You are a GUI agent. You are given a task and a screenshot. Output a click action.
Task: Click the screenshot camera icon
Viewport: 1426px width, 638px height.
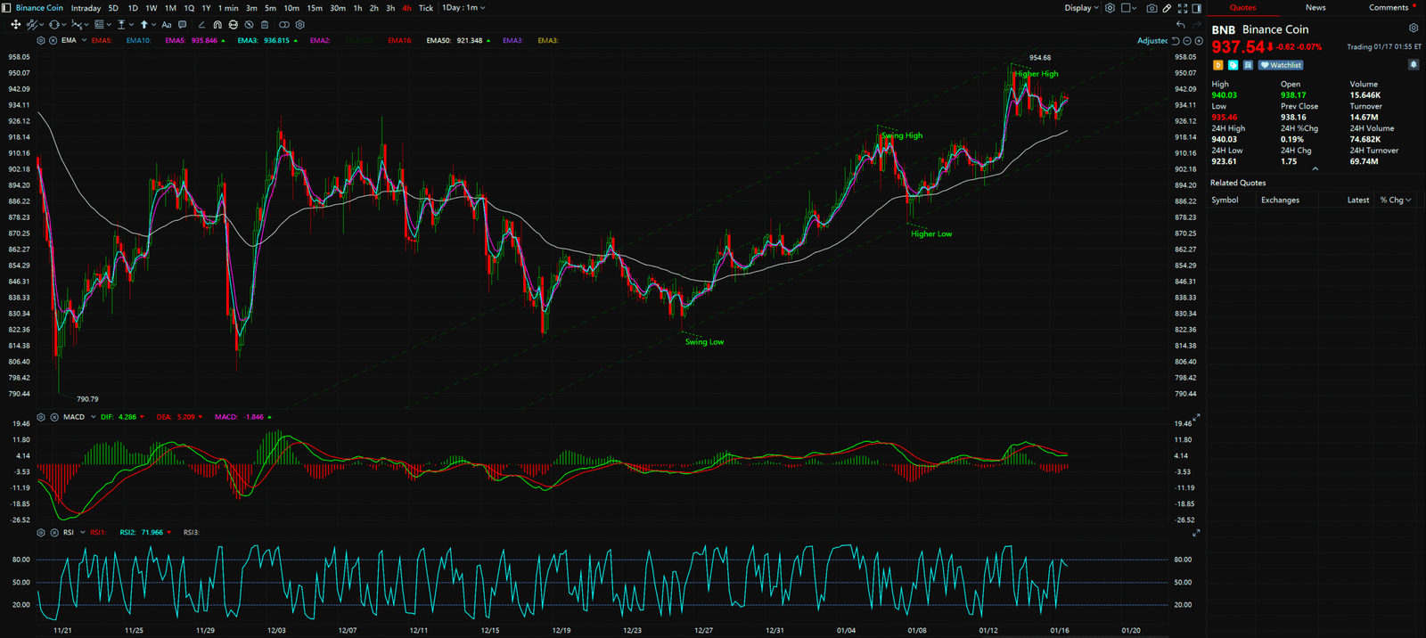coord(1151,8)
